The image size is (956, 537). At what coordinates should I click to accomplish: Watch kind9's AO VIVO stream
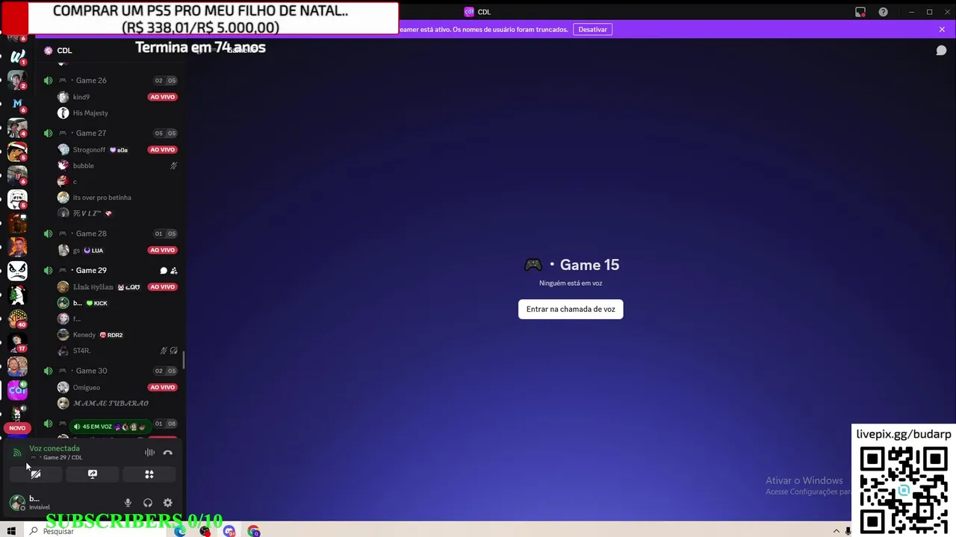point(162,97)
